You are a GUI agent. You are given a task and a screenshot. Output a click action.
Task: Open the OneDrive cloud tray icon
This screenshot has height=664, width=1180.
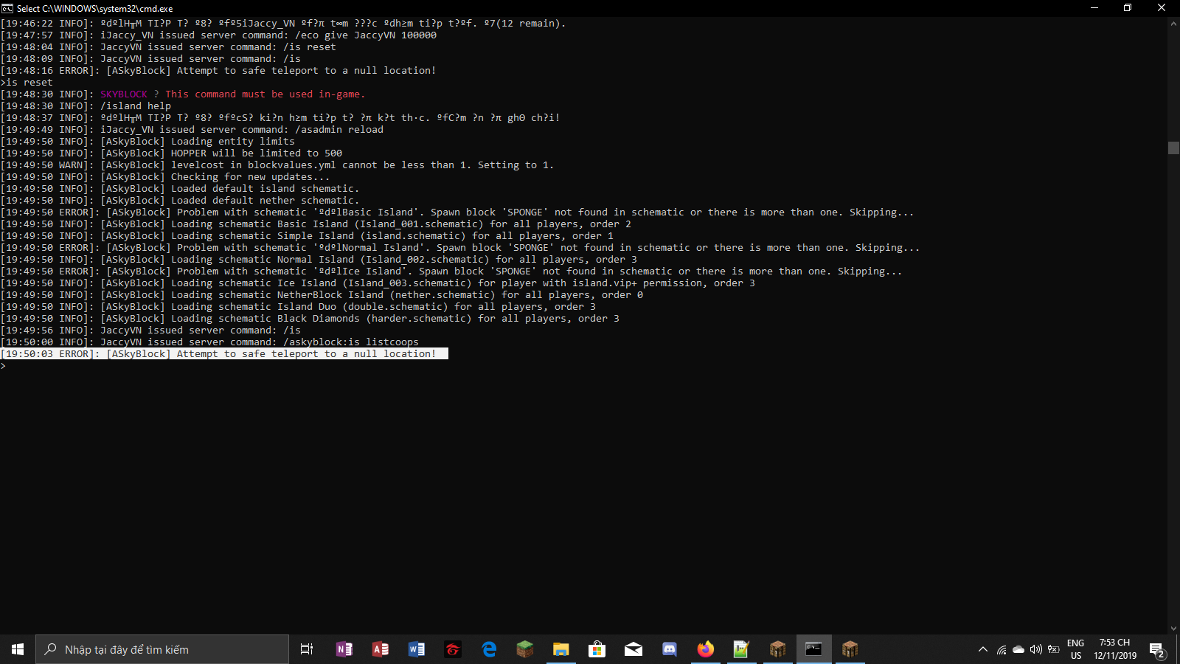tap(1018, 649)
